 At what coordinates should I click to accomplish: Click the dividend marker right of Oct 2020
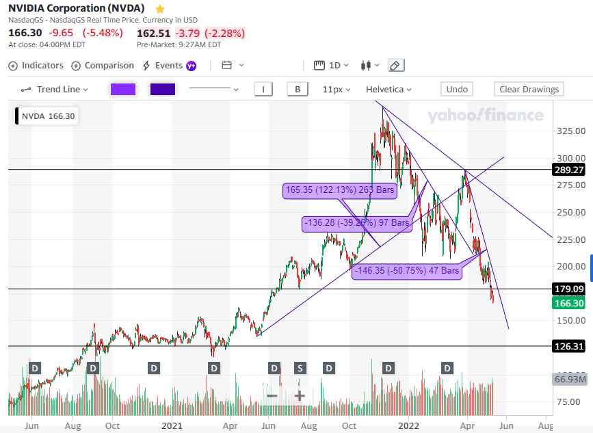coord(153,368)
